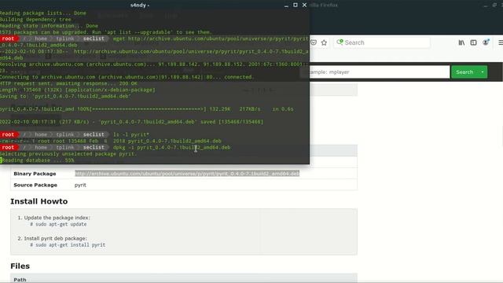Click the 'Files' heading
Image resolution: width=503 pixels, height=283 pixels.
pyautogui.click(x=20, y=266)
